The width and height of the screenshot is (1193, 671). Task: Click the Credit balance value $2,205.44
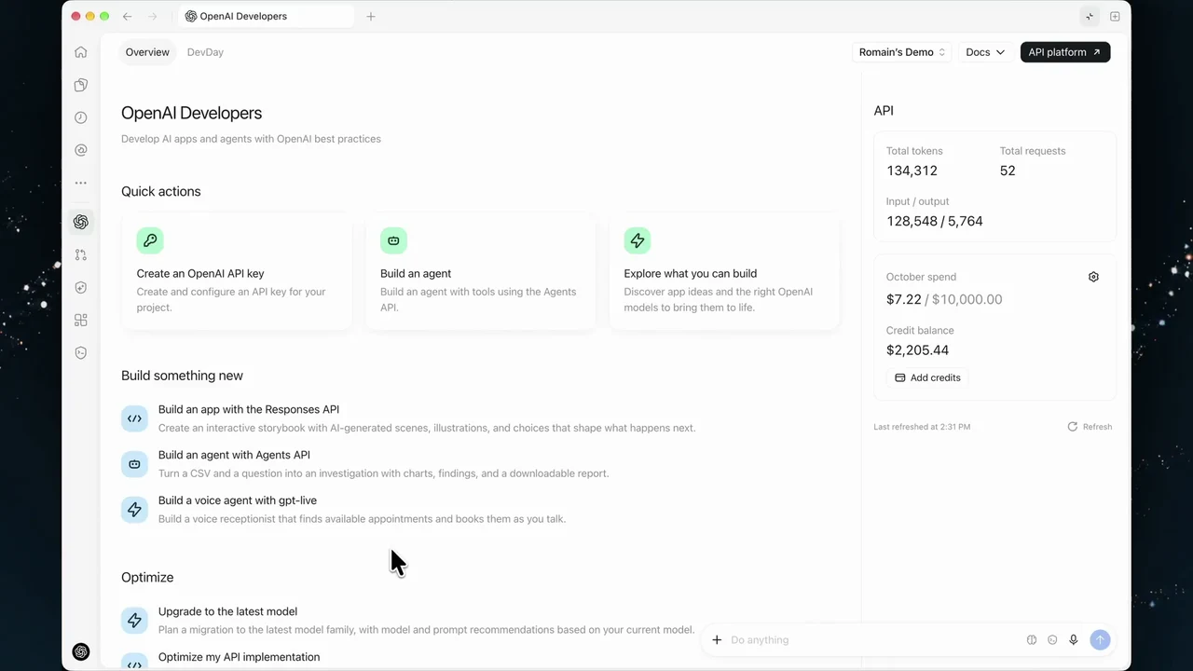[x=917, y=350]
